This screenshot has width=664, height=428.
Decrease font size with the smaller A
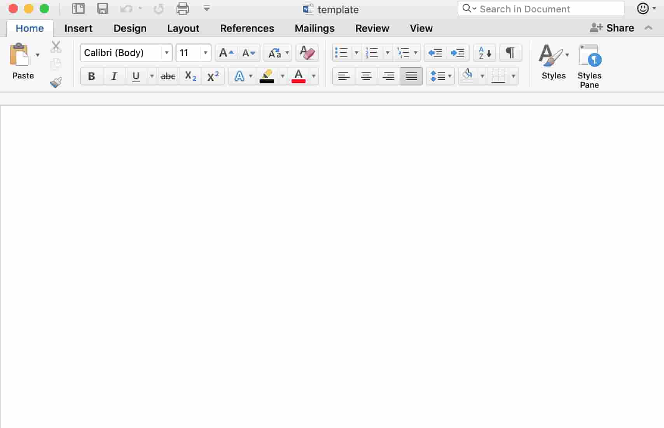coord(248,53)
